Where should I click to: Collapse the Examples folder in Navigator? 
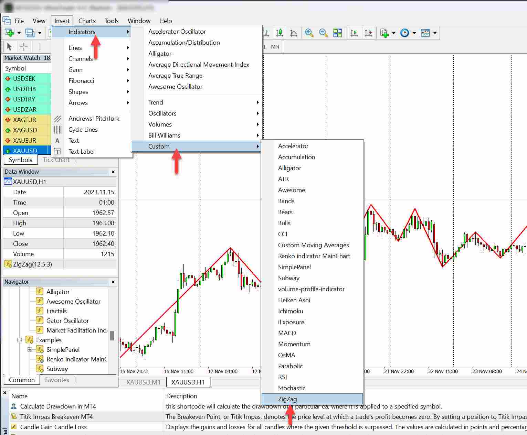[x=20, y=340]
